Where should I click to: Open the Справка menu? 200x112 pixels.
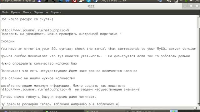point(56,12)
